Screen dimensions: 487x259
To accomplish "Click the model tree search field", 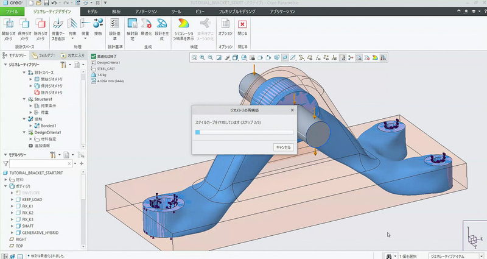I will 40,164.
